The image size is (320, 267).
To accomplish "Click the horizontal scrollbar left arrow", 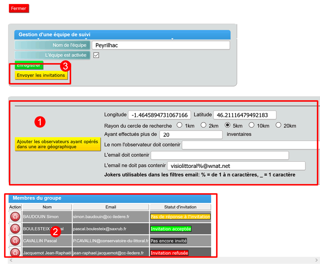I will coord(11,260).
